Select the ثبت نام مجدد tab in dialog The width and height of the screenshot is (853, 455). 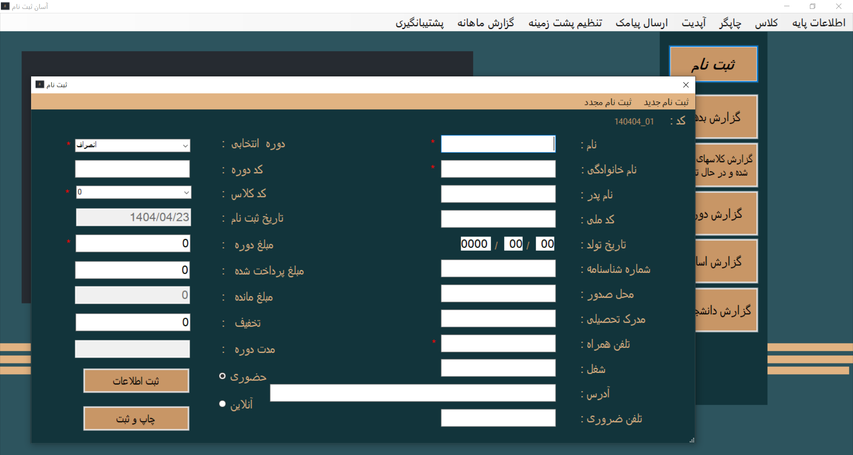click(608, 102)
